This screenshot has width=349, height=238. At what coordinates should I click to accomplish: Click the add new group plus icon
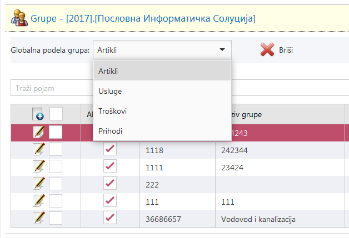pyautogui.click(x=38, y=114)
